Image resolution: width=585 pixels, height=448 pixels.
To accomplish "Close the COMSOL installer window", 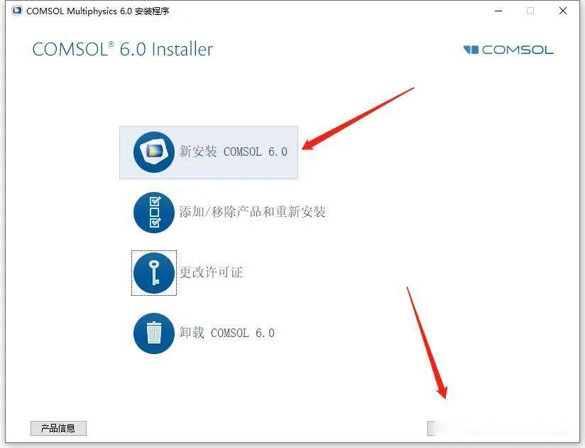I will [x=563, y=11].
